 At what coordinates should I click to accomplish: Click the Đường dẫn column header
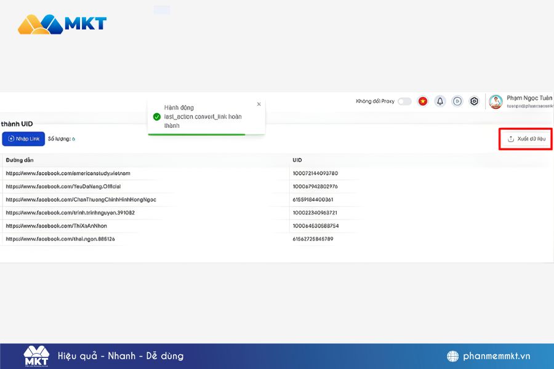tap(20, 161)
